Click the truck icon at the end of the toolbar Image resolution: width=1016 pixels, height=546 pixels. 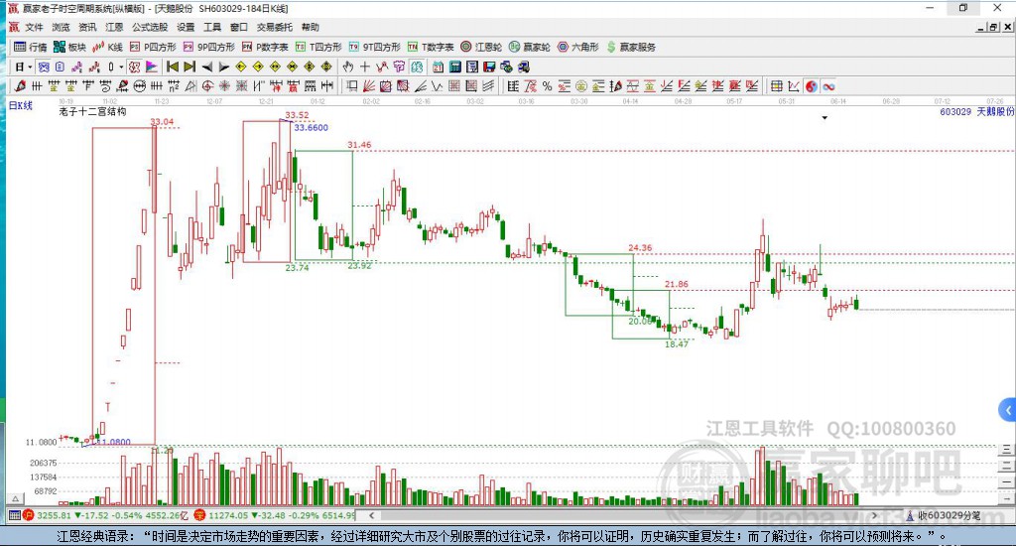524,67
